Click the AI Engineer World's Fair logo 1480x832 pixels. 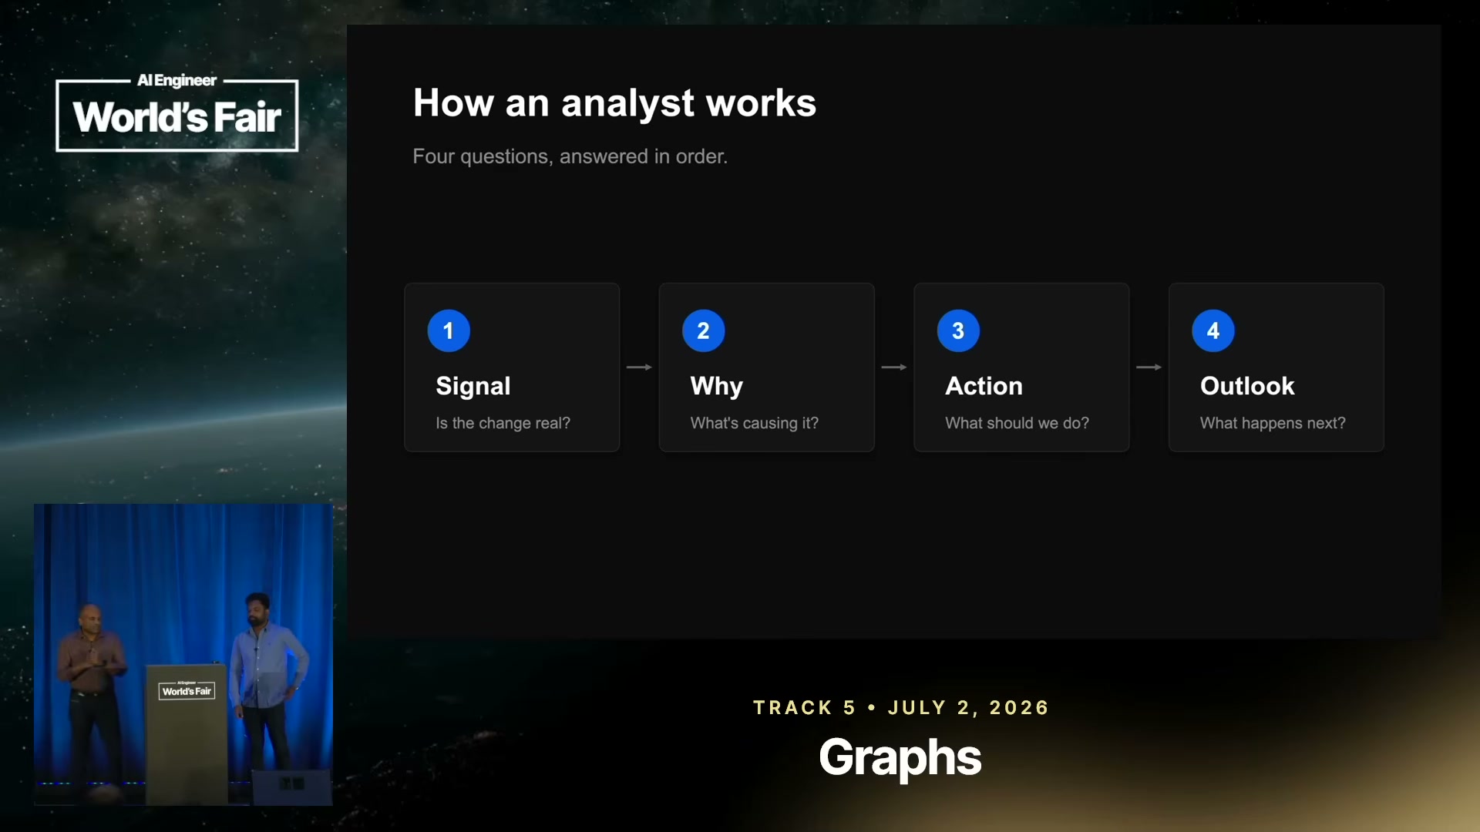click(x=177, y=113)
